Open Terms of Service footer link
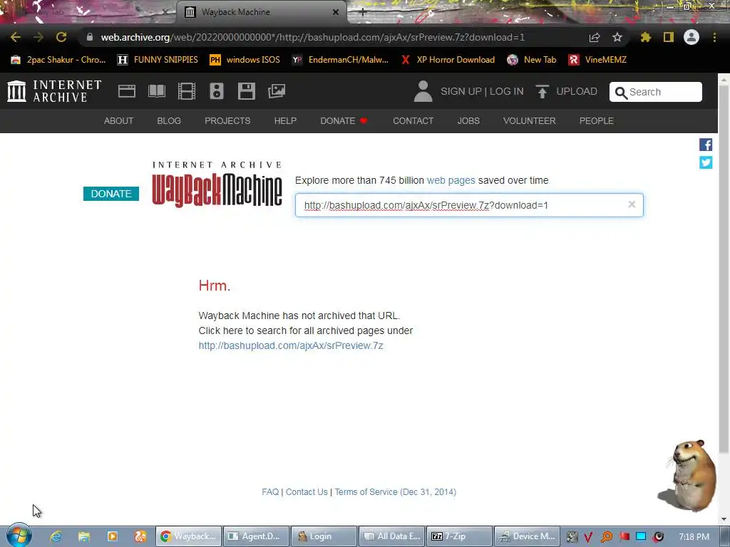 pyautogui.click(x=396, y=492)
